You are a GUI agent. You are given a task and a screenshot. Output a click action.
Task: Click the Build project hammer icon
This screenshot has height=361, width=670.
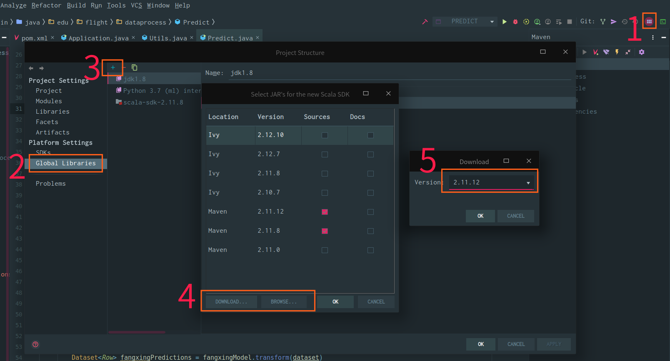click(x=425, y=22)
